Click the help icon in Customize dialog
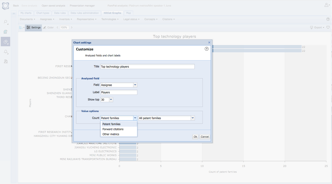332x184 pixels. point(206,49)
